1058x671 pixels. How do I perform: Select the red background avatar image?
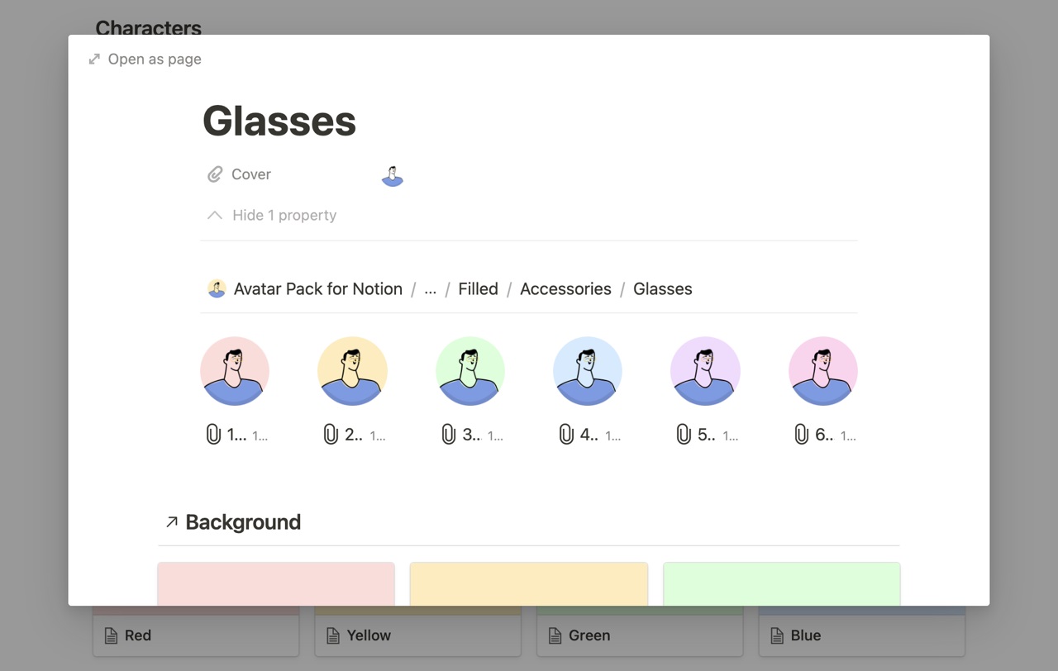click(x=235, y=371)
